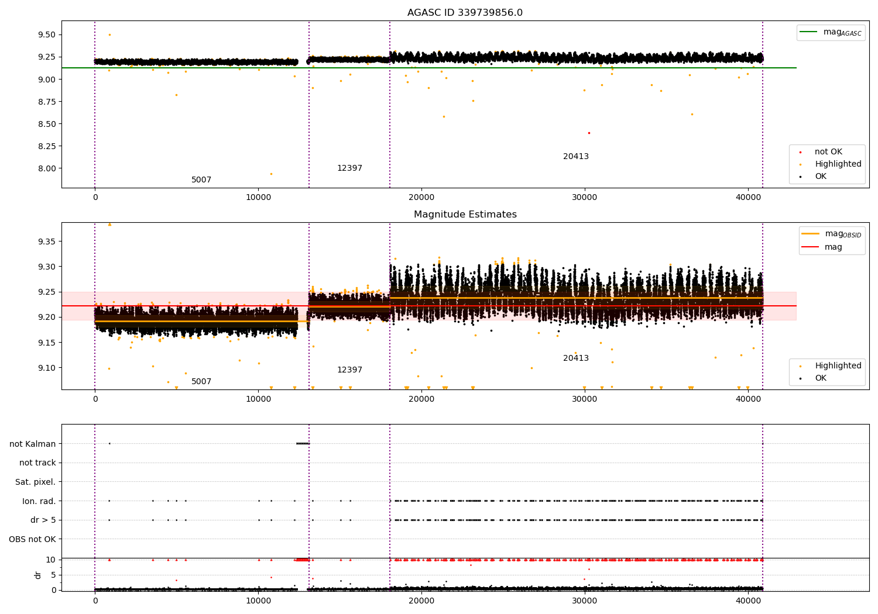Click the 'OBS not OK' row label
Viewport: 878px width, 614px height.
[33, 540]
